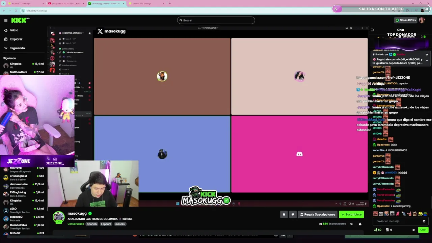Click the kick.com/masokugg address bar
The image size is (432, 243).
coord(37,11)
